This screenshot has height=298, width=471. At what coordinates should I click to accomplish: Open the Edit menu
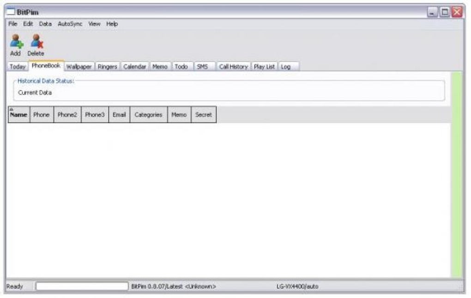pyautogui.click(x=28, y=24)
